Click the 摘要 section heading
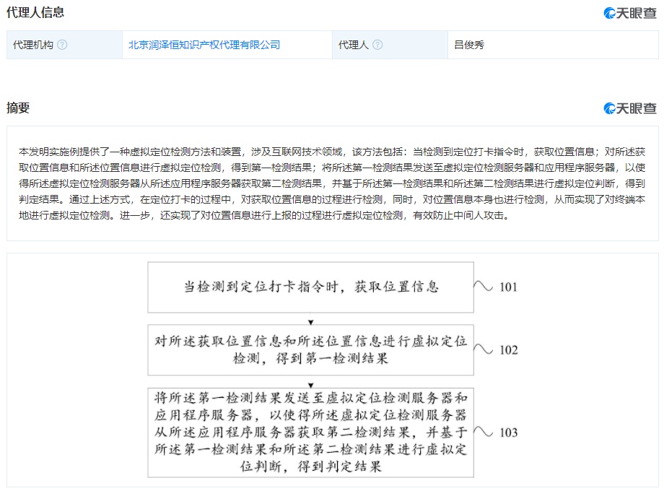Viewport: 664px width, 491px height. [x=18, y=108]
